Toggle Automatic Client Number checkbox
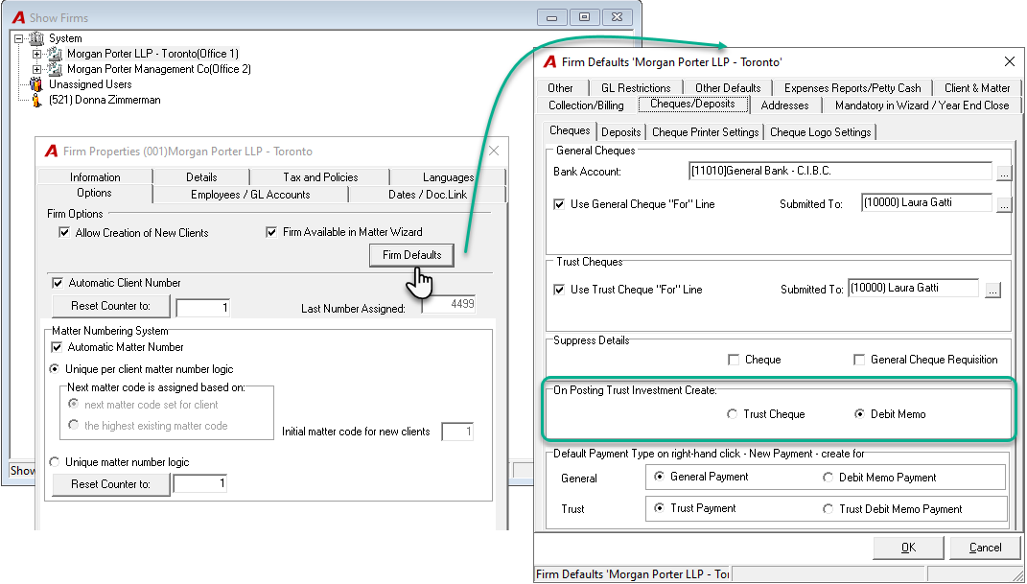Image resolution: width=1027 pixels, height=584 pixels. [x=58, y=283]
